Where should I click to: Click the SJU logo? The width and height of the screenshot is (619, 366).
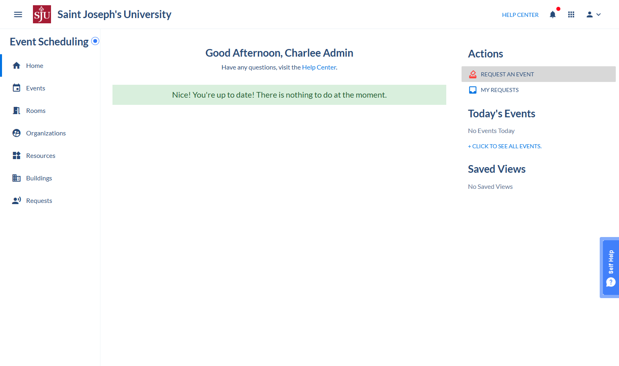tap(42, 14)
